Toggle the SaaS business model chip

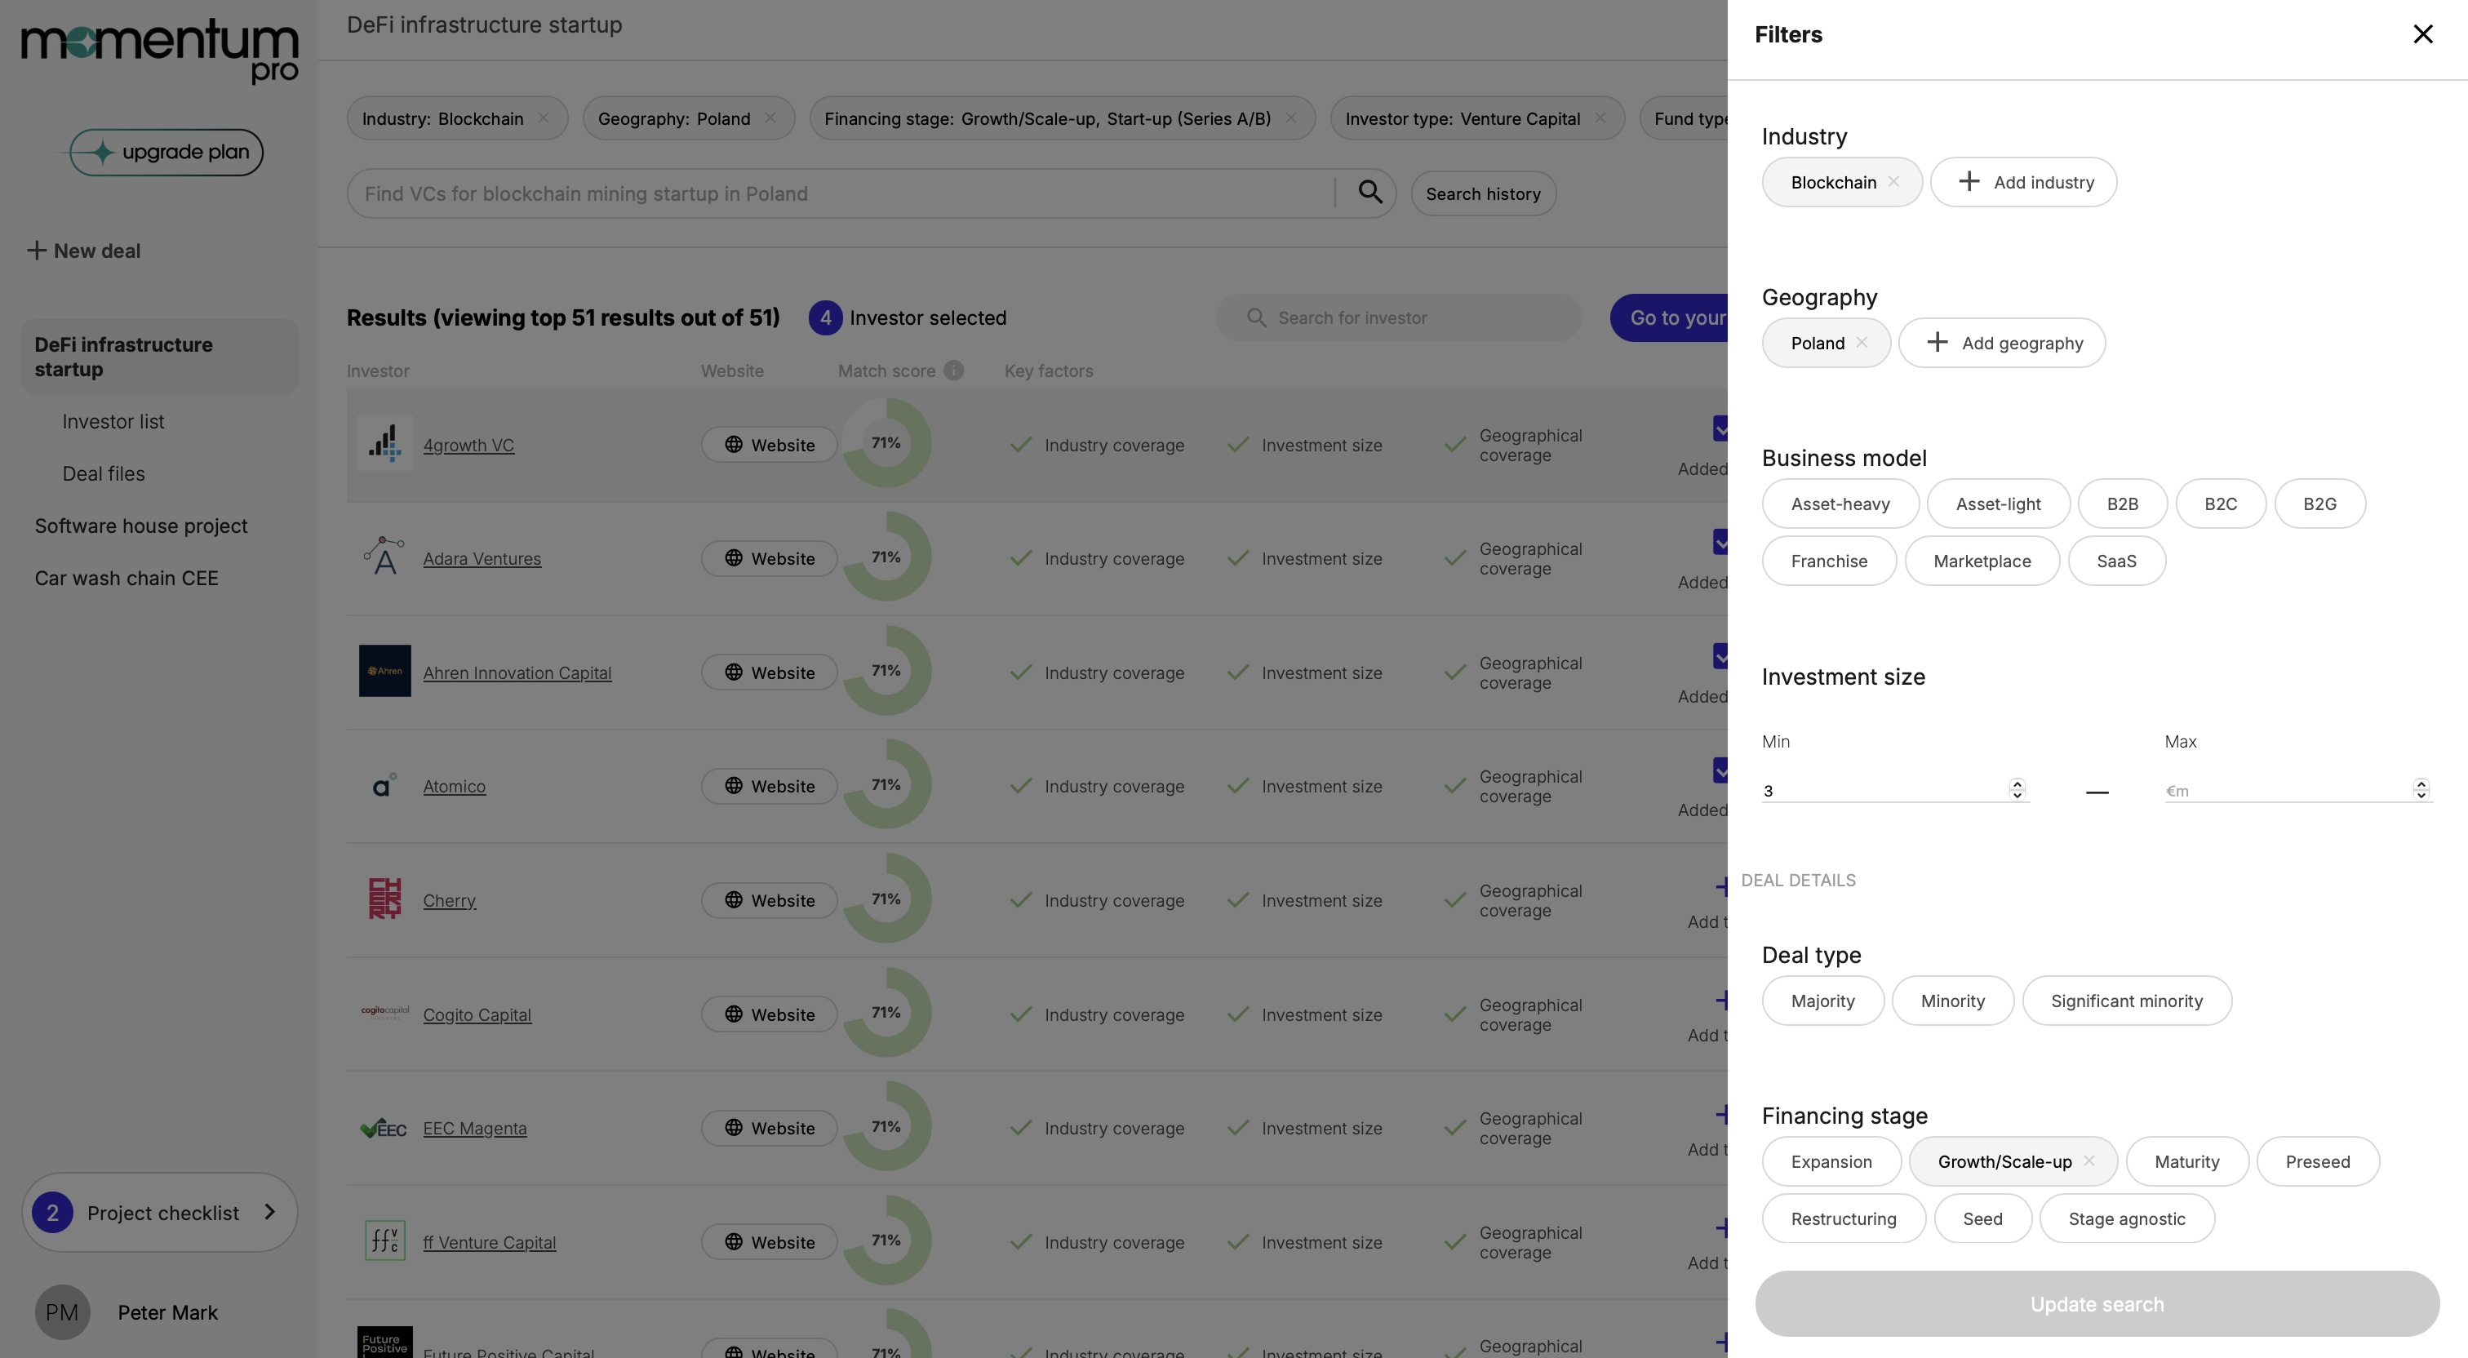(2115, 561)
